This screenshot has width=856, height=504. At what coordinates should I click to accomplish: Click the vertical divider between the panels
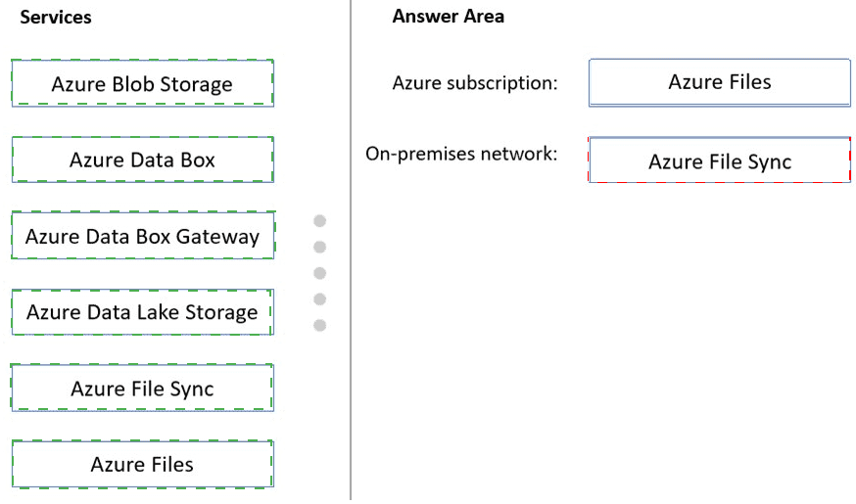[351, 391]
